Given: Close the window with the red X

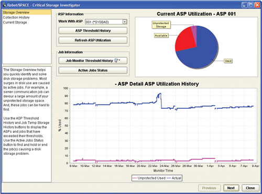Looking at the screenshot, I should 257,5.
